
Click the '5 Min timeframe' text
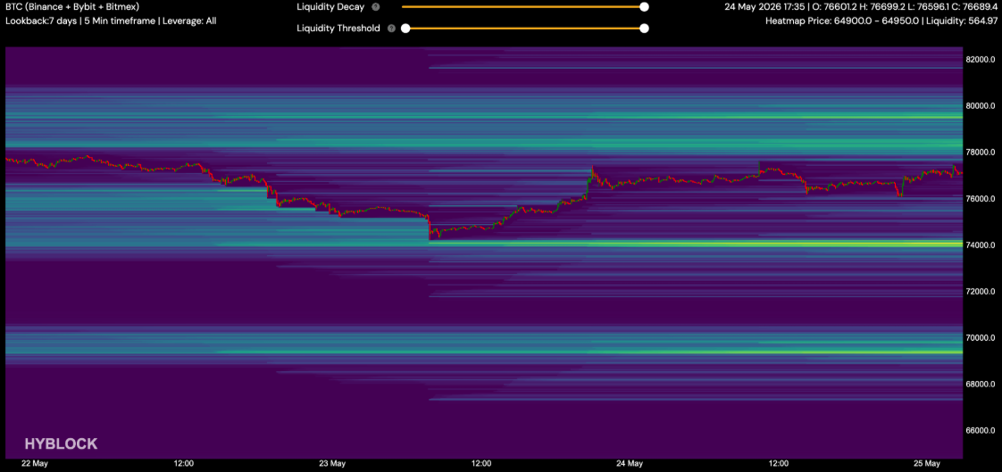coord(121,21)
